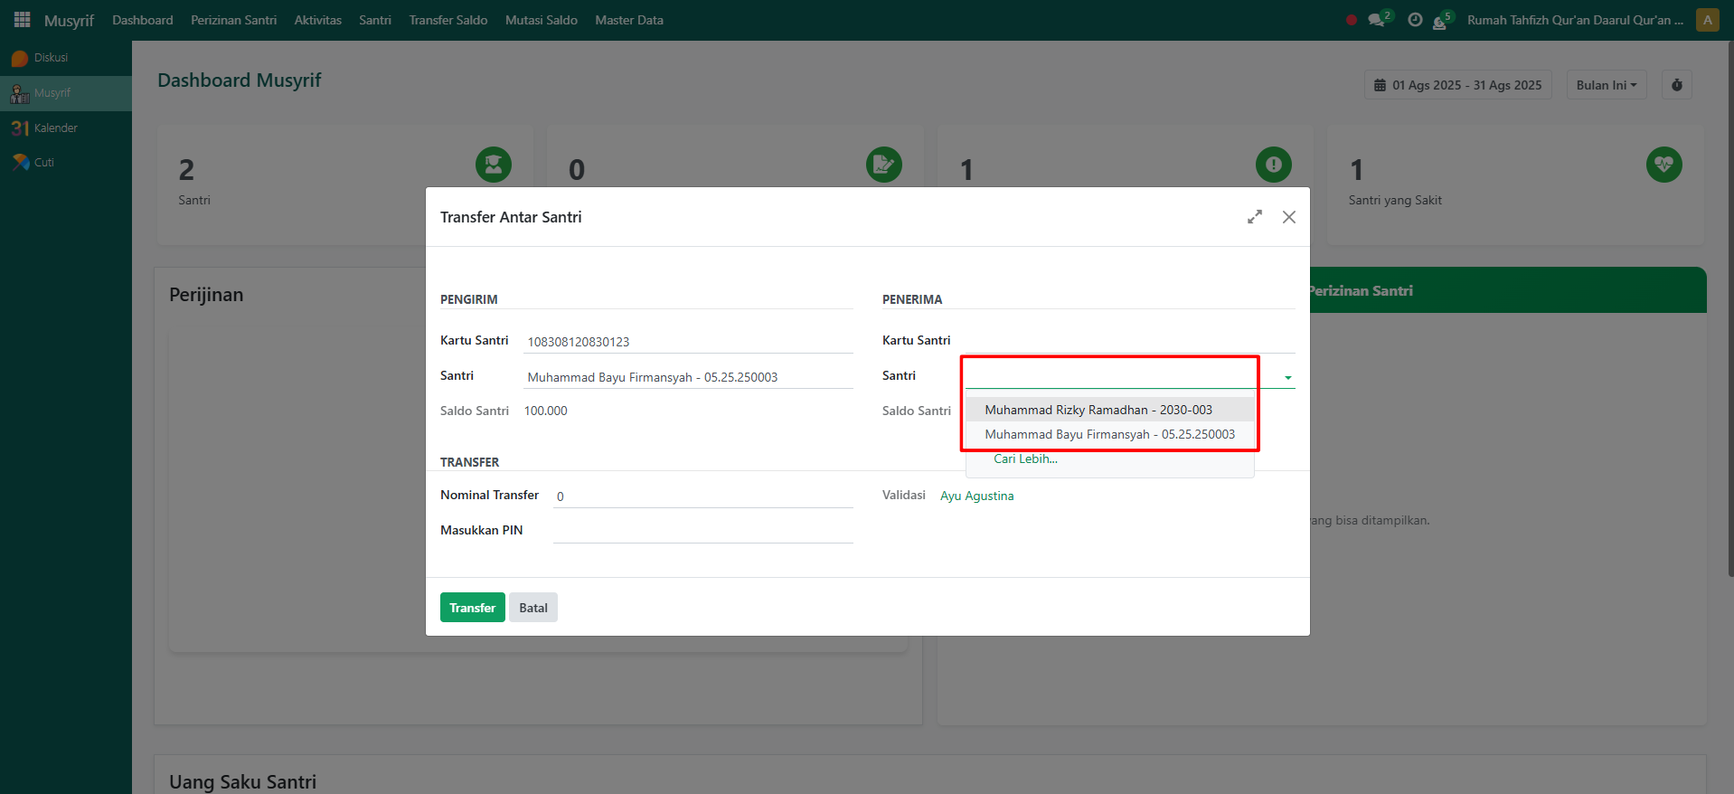
Task: Select Muhammad Rizky Ramadhan from the list
Action: click(x=1098, y=410)
